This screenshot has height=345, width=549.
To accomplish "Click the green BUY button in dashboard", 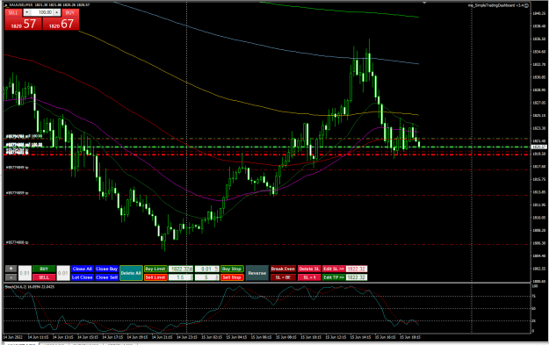I will click(44, 269).
